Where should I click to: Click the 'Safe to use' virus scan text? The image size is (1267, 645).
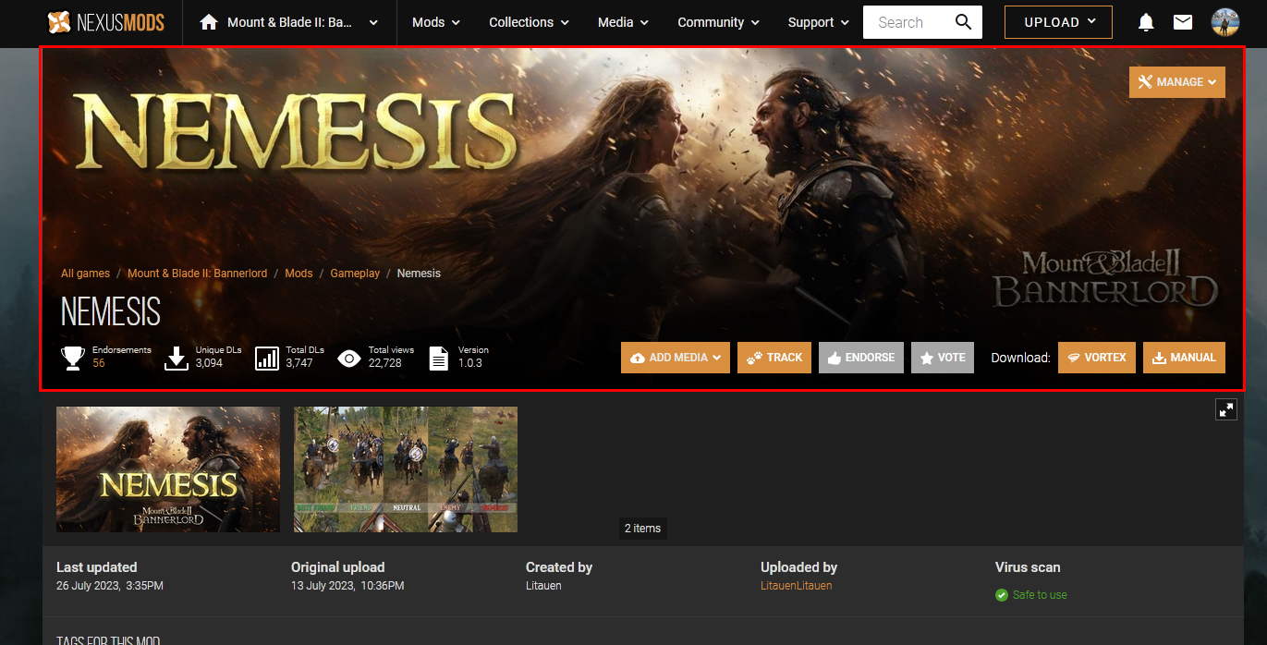pos(1040,595)
